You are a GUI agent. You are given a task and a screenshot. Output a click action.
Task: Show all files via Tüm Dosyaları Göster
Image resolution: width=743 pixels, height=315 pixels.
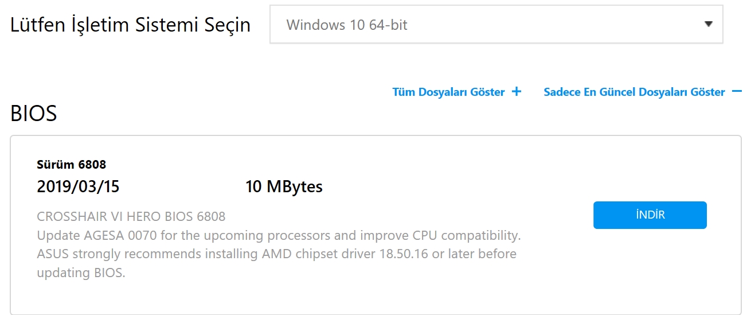448,92
